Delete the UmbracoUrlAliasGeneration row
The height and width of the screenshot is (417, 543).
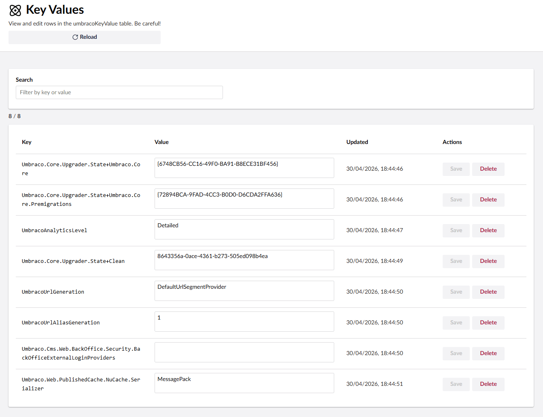pyautogui.click(x=488, y=323)
